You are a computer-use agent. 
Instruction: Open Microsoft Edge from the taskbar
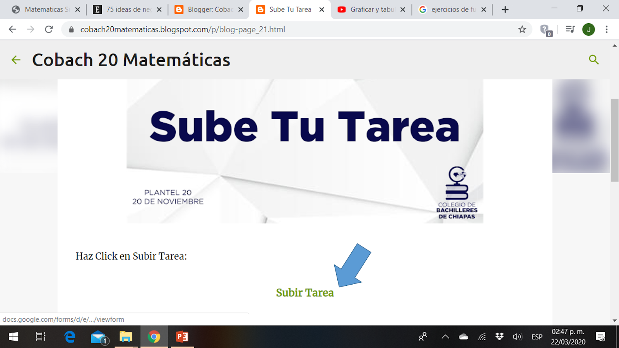click(x=69, y=336)
